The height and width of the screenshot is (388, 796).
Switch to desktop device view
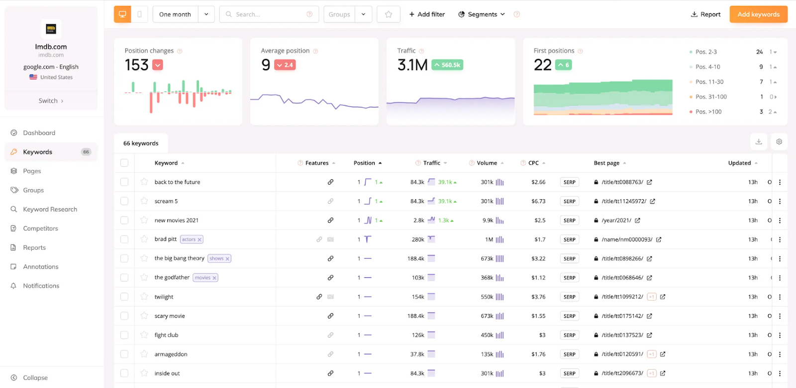pyautogui.click(x=122, y=14)
